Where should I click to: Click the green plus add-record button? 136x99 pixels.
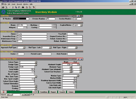37,92
